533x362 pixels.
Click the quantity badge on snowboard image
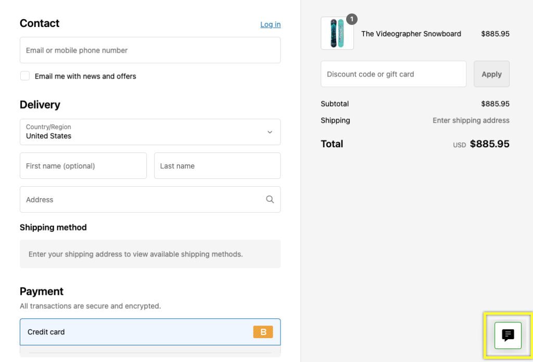coord(352,19)
